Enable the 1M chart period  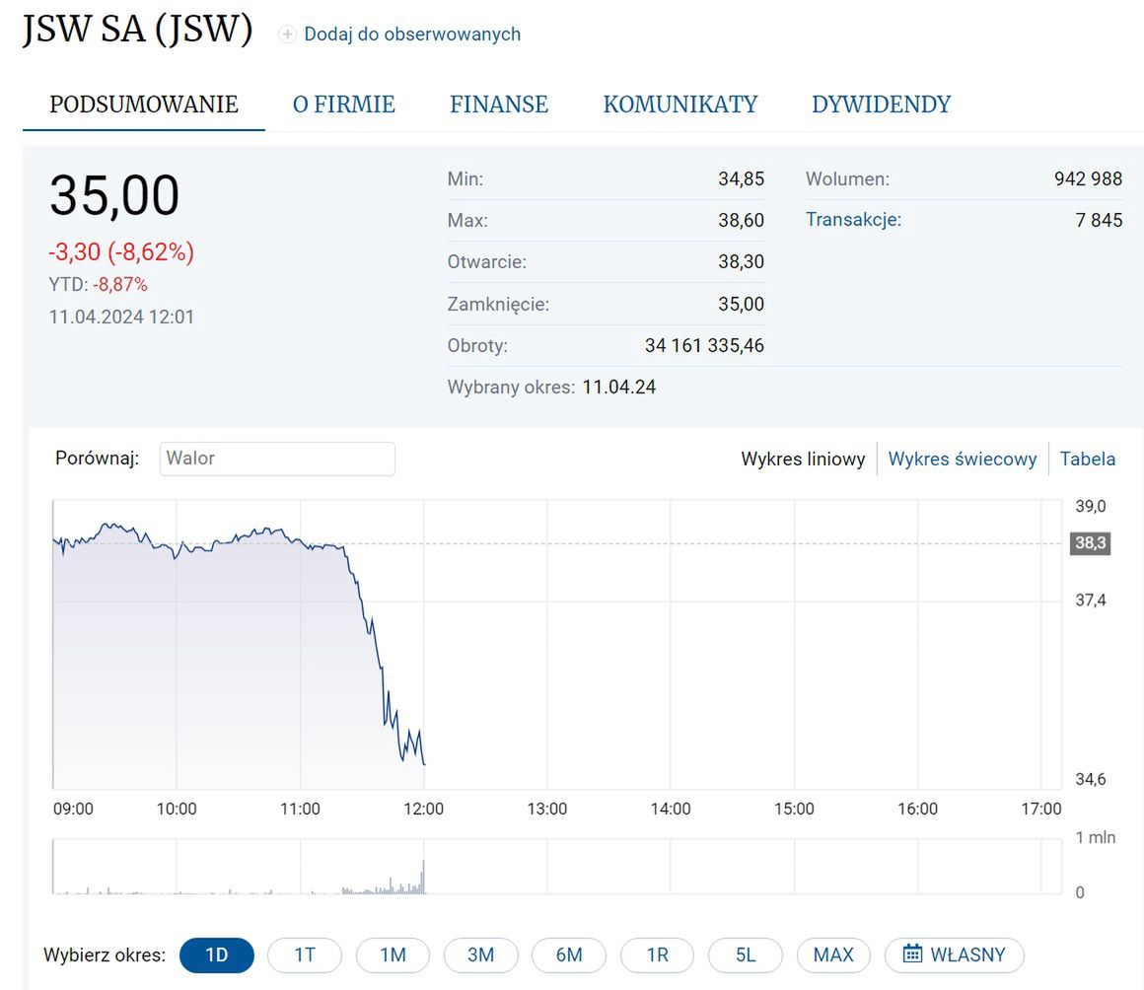[x=393, y=955]
